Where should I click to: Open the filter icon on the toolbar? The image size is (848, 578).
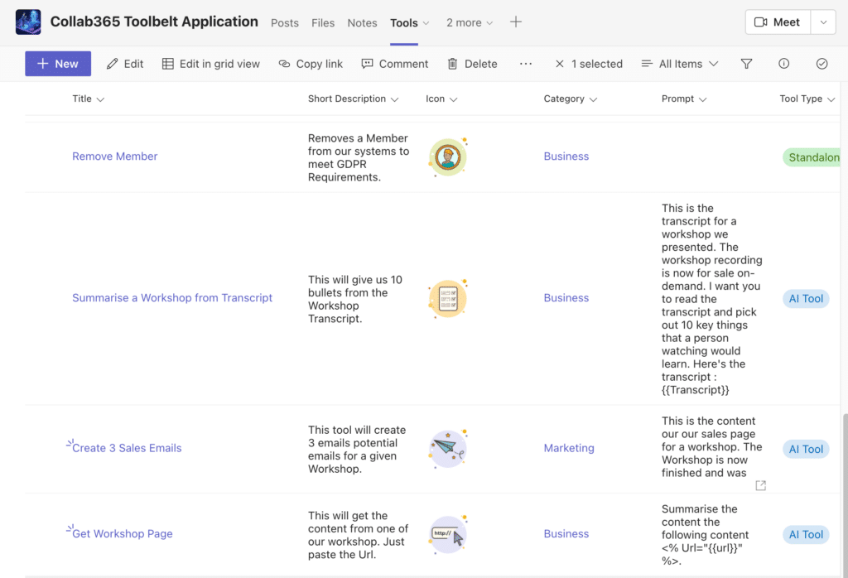tap(746, 63)
